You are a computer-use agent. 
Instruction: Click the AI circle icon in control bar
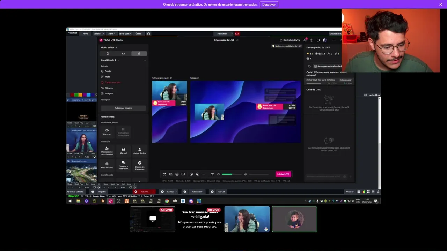click(177, 174)
